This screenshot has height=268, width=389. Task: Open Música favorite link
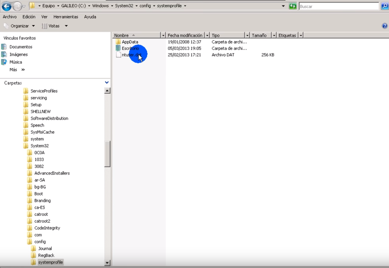[16, 62]
